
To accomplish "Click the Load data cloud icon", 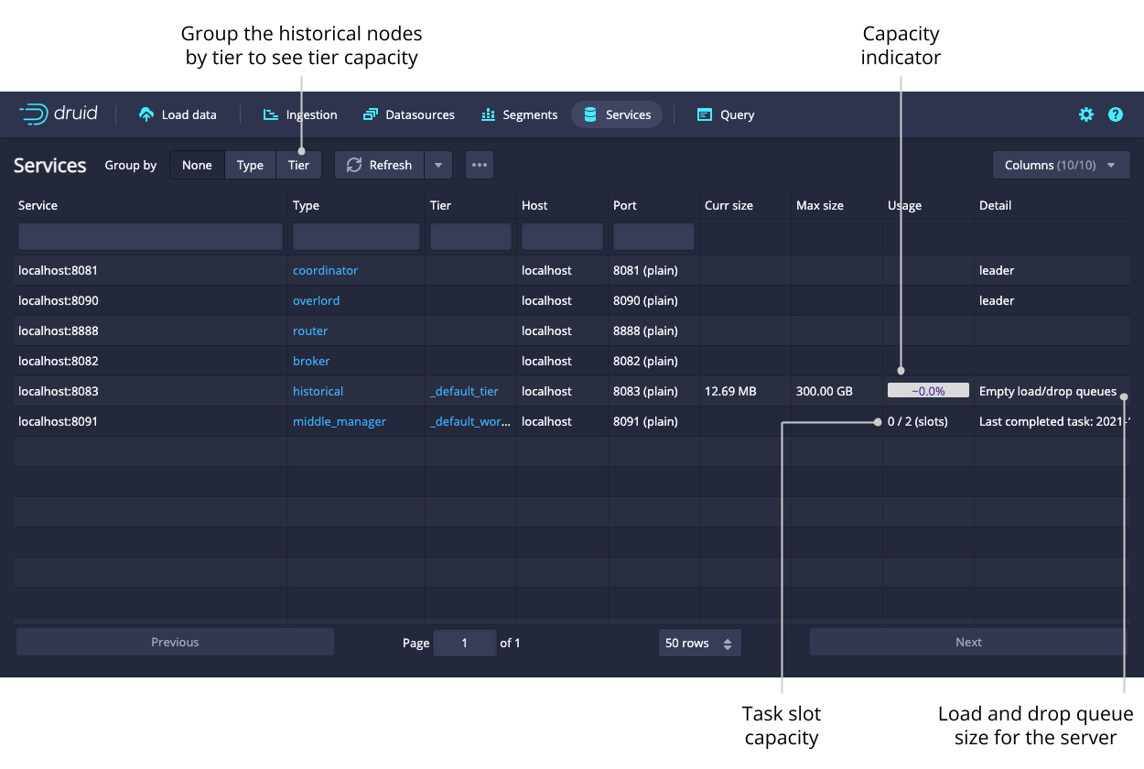I will click(146, 114).
